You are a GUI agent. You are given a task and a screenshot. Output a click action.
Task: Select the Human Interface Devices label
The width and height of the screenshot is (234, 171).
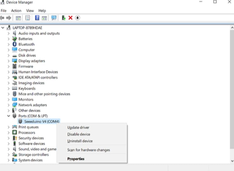(38, 72)
